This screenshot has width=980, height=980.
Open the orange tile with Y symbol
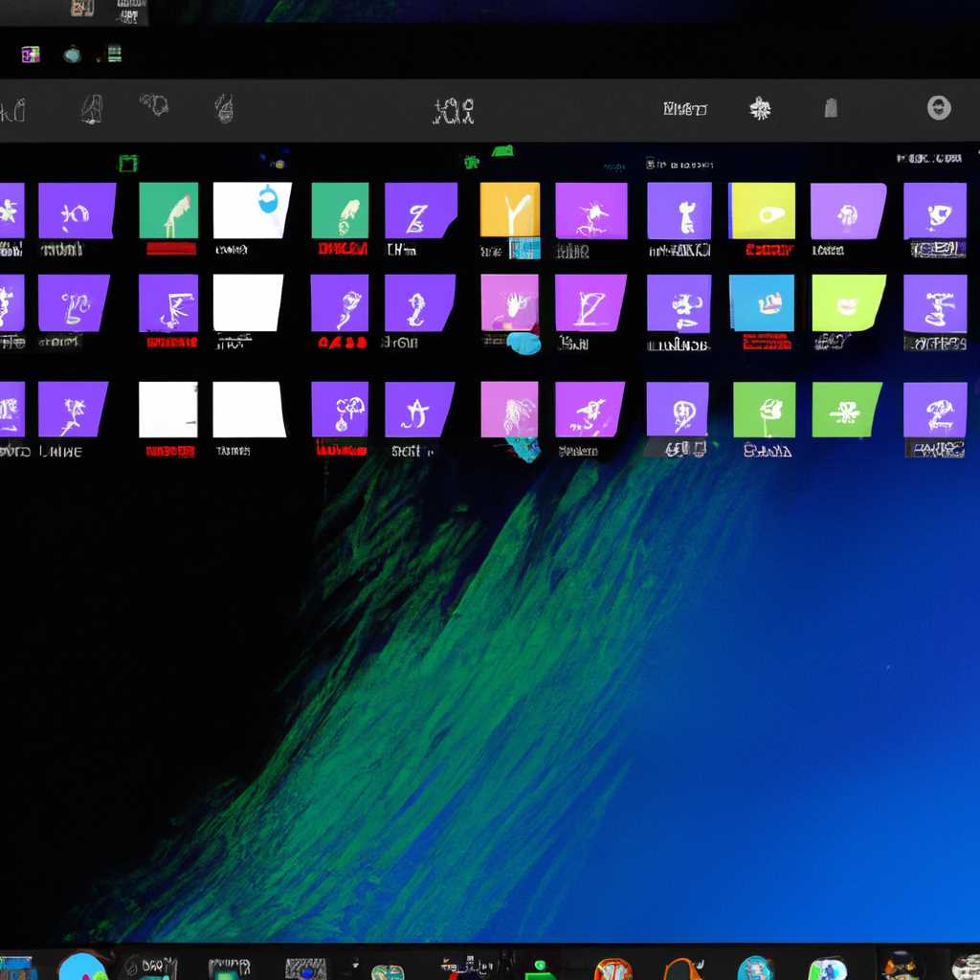(x=509, y=210)
